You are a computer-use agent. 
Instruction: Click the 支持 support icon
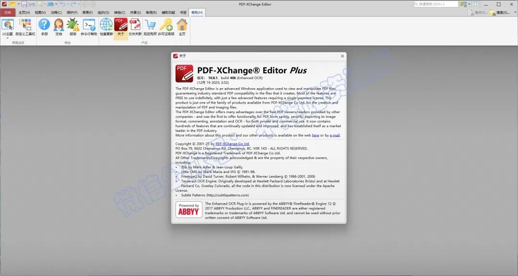tap(59, 27)
